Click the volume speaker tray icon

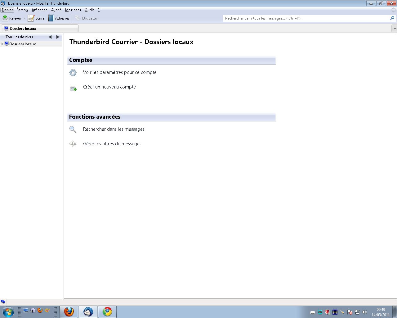365,312
